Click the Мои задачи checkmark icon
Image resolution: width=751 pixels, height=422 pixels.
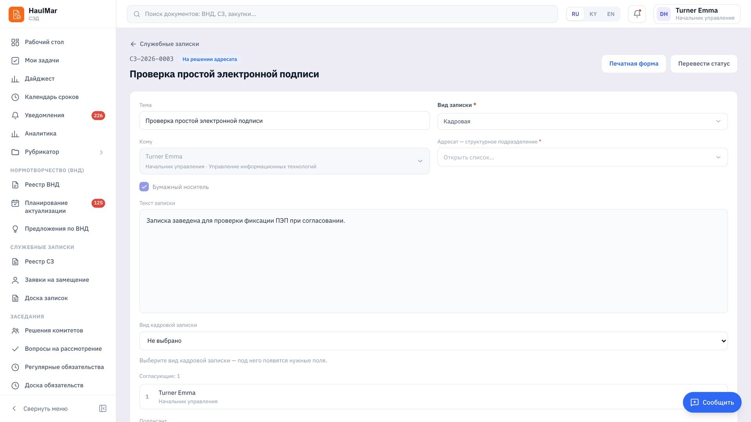click(x=15, y=61)
